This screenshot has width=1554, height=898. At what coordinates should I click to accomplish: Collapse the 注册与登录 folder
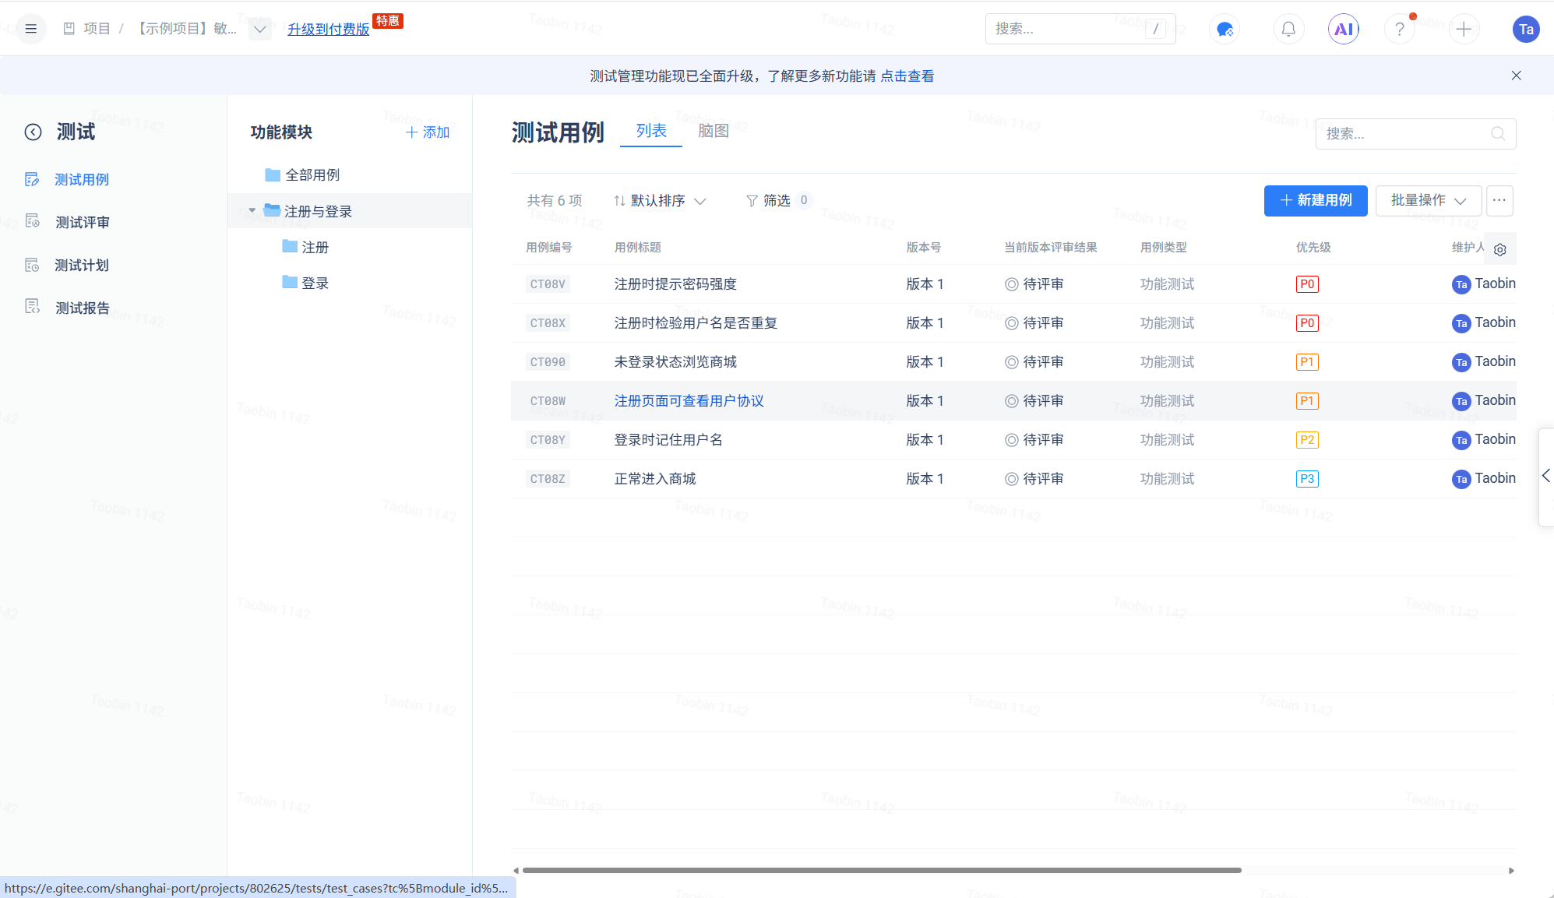[x=252, y=210]
